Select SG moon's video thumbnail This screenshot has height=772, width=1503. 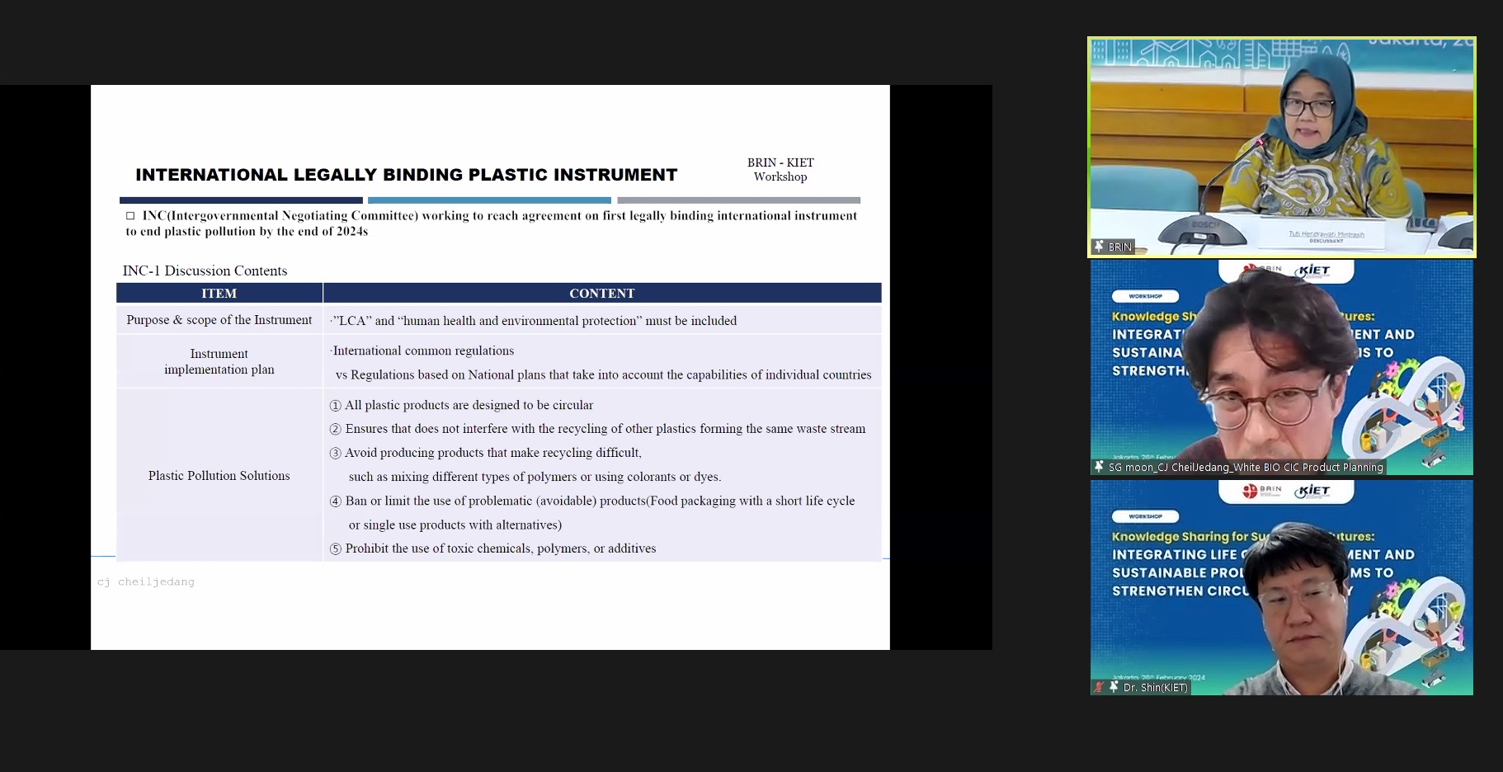pyautogui.click(x=1281, y=368)
